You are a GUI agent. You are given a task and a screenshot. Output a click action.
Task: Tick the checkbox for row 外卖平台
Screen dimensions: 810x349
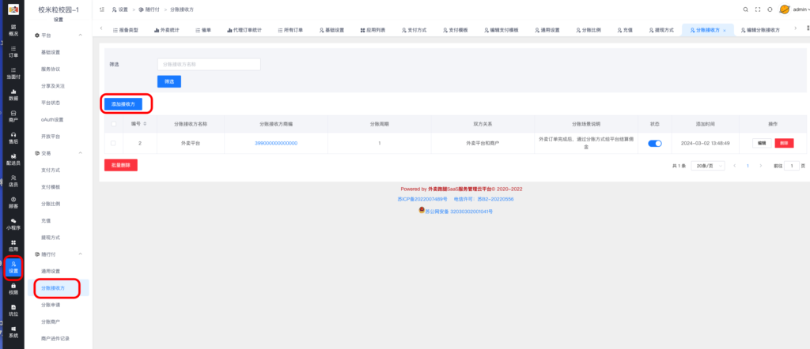[x=114, y=144]
